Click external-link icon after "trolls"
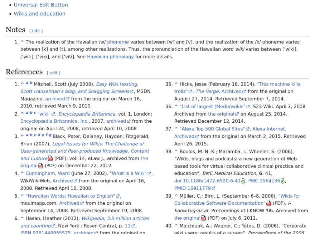The width and height of the screenshot is (315, 234). click(x=190, y=92)
